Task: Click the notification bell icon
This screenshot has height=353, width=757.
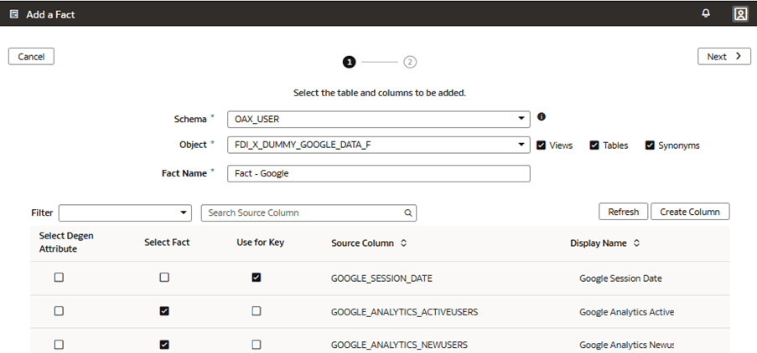Action: point(706,13)
